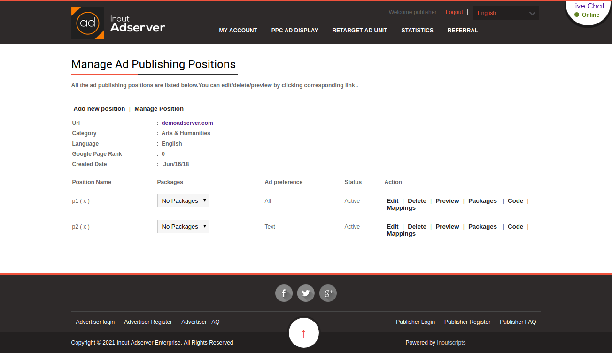This screenshot has height=353, width=612.
Task: Click the Welcome publisher text
Action: point(413,12)
